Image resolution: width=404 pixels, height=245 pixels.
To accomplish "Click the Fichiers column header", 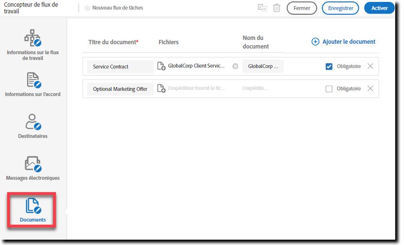I will coord(168,42).
